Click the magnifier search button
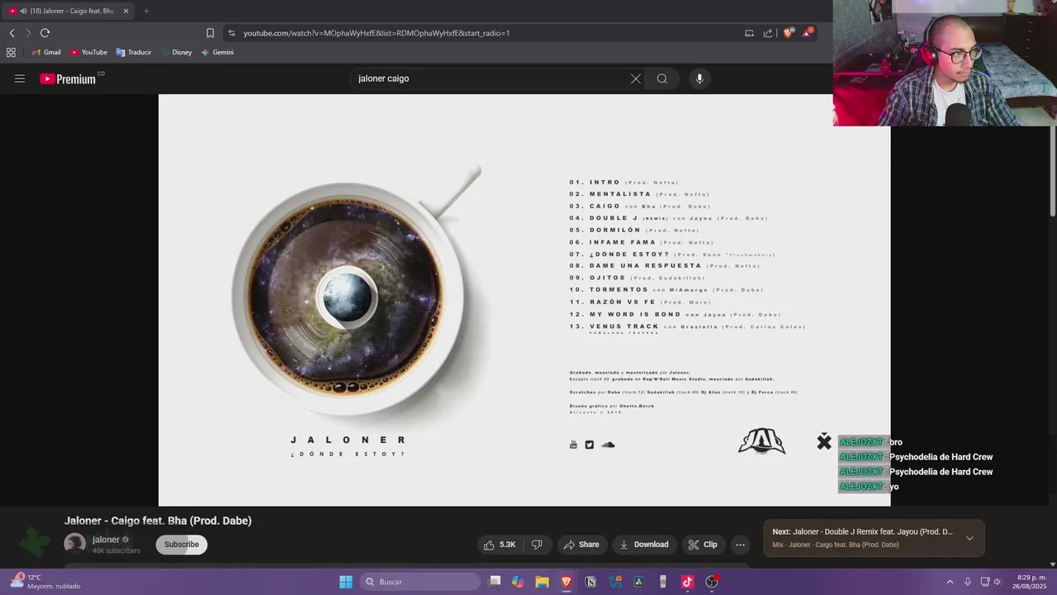1057x595 pixels. (662, 79)
